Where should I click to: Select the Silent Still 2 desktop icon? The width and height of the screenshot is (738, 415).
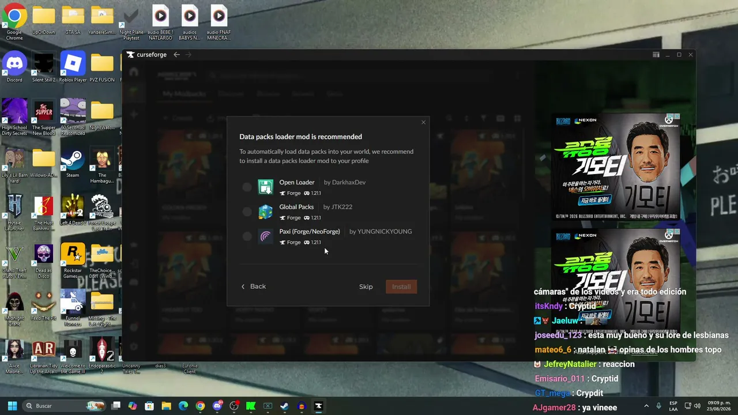click(43, 67)
